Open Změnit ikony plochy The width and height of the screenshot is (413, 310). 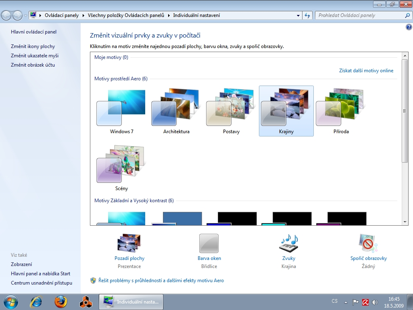[x=33, y=46]
